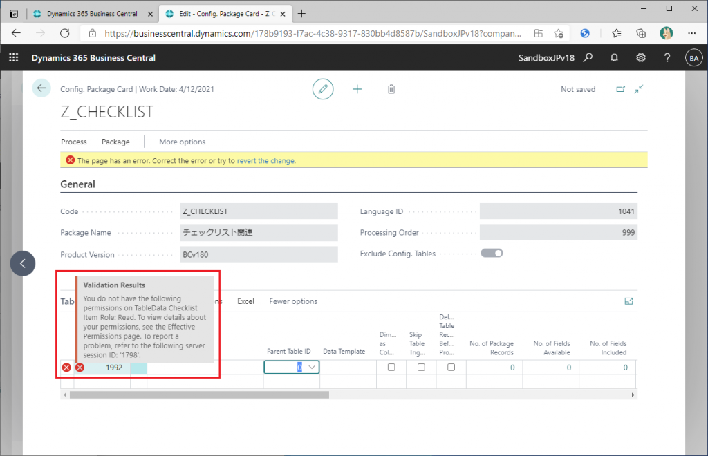This screenshot has height=456, width=708.
Task: Open browser collections icon
Action: coord(641,33)
